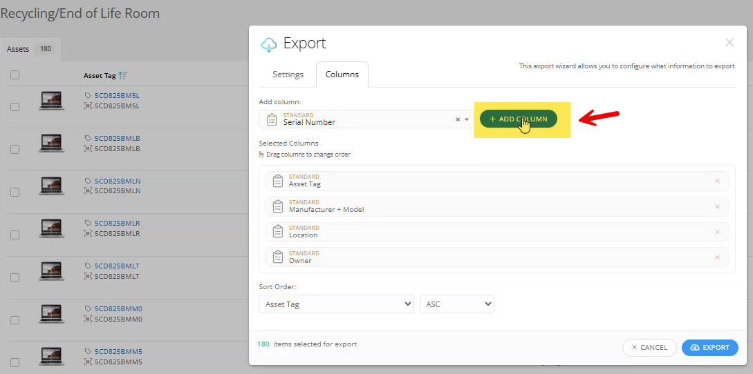Clear Serial Number selection with X icon
The width and height of the screenshot is (753, 374).
(x=458, y=119)
